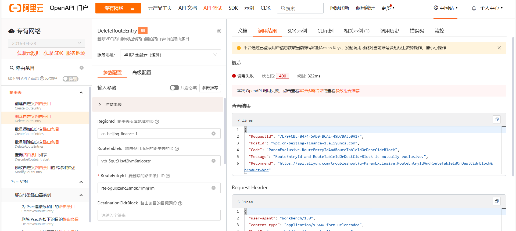Switch to the 文档 tab
This screenshot has height=231, width=516.
242,31
